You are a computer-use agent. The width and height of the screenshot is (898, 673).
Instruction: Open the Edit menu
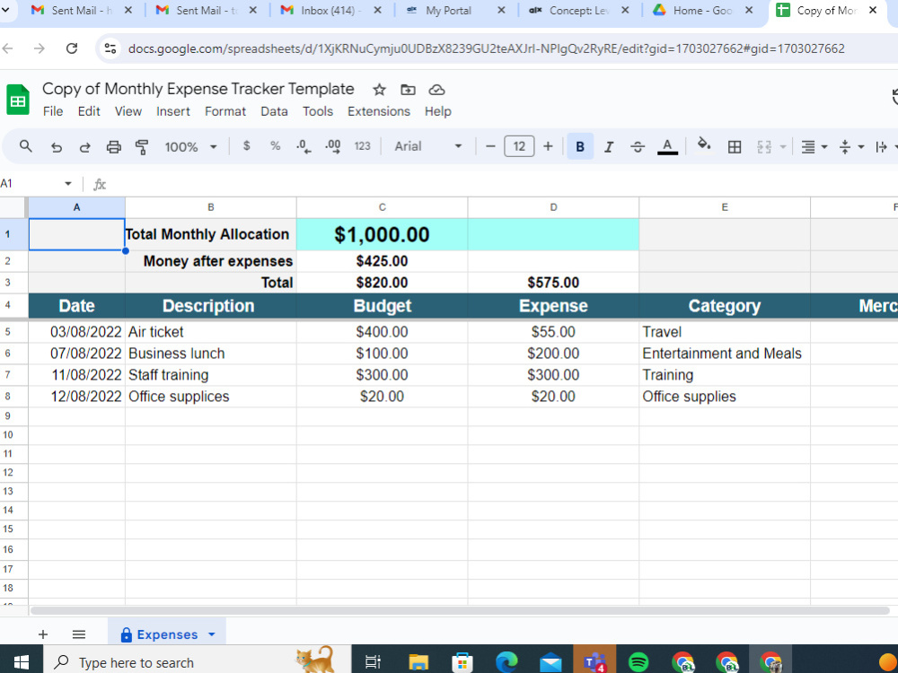click(x=89, y=111)
